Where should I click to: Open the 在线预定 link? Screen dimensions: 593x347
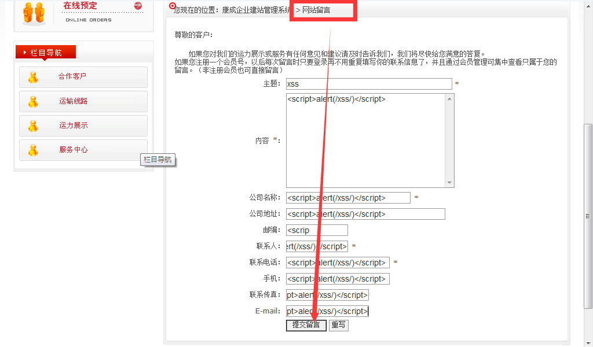[x=80, y=6]
